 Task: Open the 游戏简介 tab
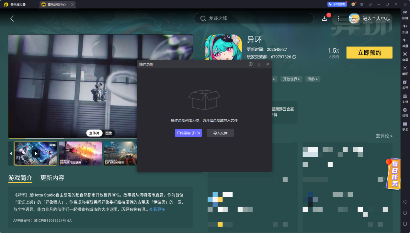coord(20,178)
